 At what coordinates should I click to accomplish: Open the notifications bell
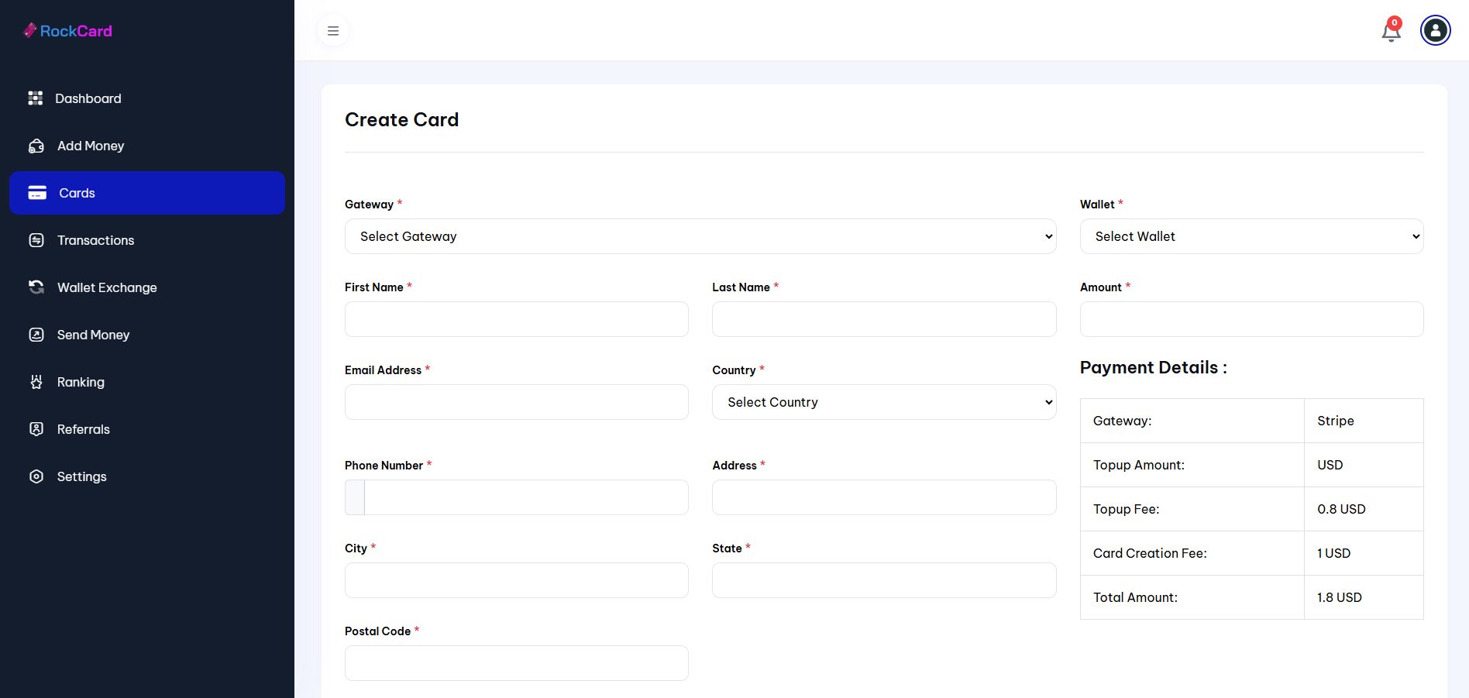(1391, 32)
